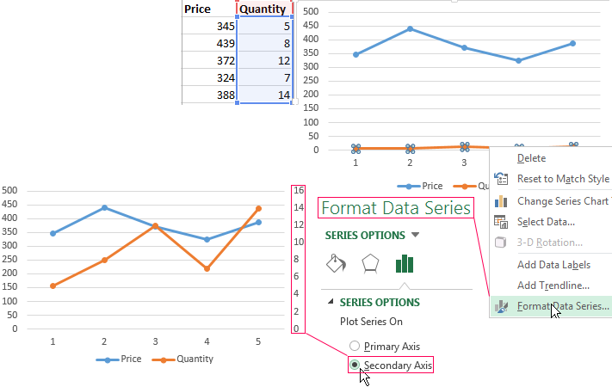This screenshot has width=612, height=387.
Task: Click the Price column header cell
Action: click(x=208, y=9)
